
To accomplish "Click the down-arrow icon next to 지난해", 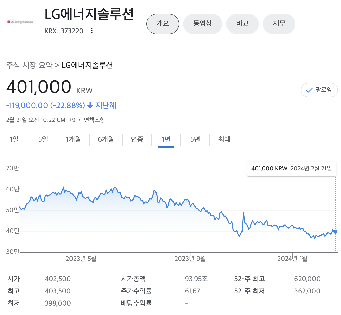I will point(90,105).
